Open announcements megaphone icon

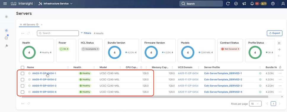pos(244,4)
